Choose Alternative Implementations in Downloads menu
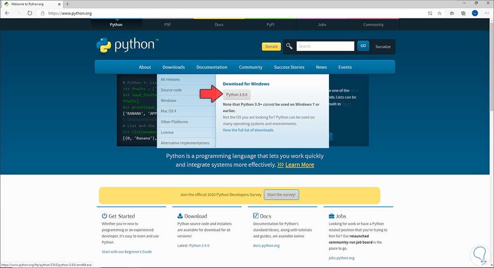The image size is (494, 268). [186, 143]
